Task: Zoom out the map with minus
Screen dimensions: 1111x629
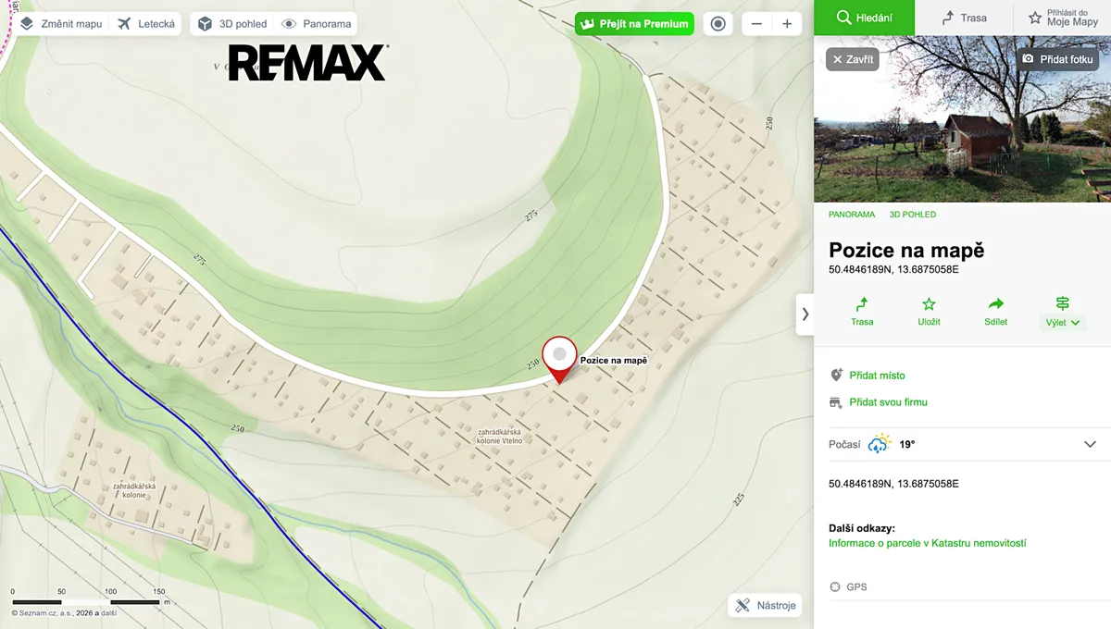Action: pyautogui.click(x=756, y=24)
